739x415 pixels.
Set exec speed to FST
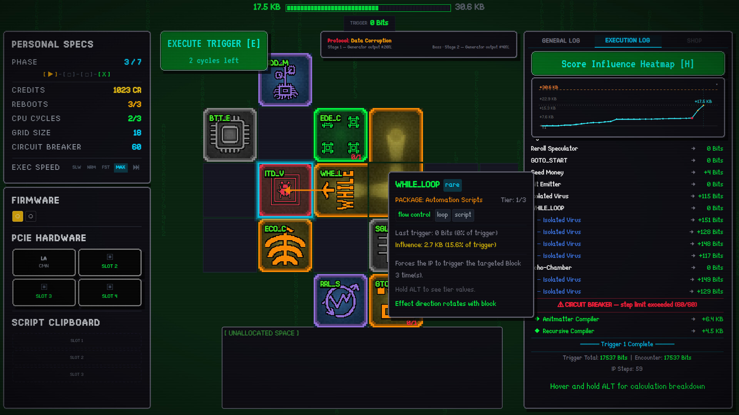pos(105,167)
